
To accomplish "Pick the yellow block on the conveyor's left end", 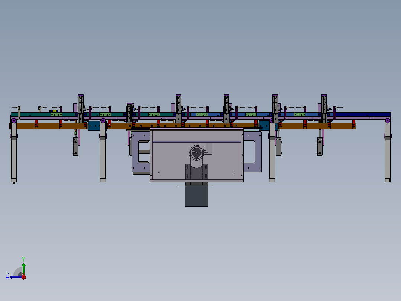I will coord(54,111).
